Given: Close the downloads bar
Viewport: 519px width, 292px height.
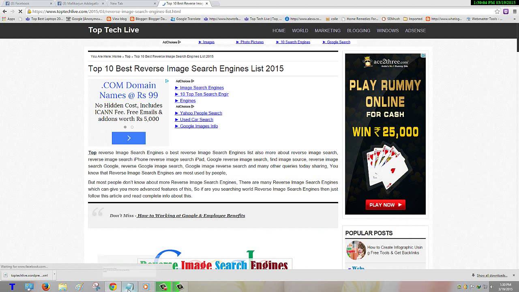Looking at the screenshot, I should click(x=514, y=275).
